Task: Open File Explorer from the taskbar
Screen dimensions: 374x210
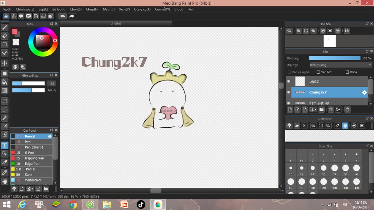Action: pyautogui.click(x=107, y=205)
